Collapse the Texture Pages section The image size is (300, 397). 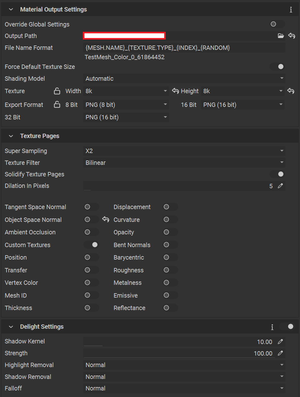click(11, 136)
